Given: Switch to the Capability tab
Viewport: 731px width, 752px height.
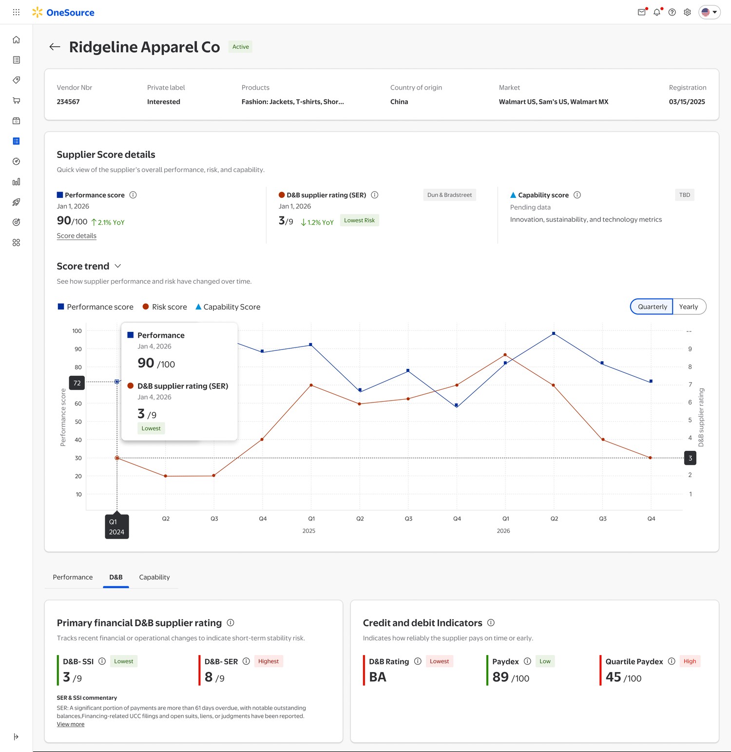Looking at the screenshot, I should click(x=154, y=577).
